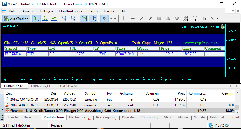This screenshot has width=241, height=129.
Task: Sort history by Deal column
Action: click(x=50, y=93)
